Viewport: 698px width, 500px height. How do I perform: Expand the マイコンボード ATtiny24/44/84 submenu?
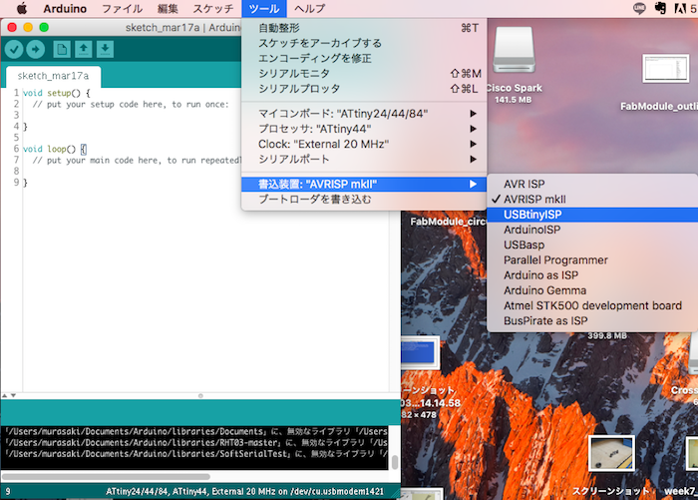tap(364, 114)
